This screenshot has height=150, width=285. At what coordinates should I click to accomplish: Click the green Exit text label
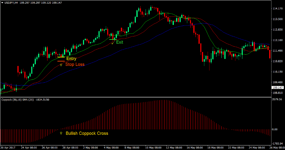[120, 42]
